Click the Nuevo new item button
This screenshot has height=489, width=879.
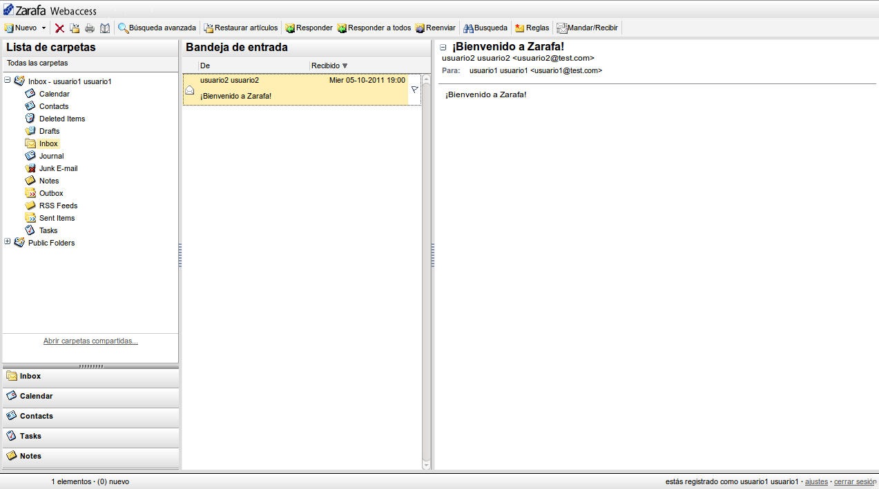click(21, 28)
